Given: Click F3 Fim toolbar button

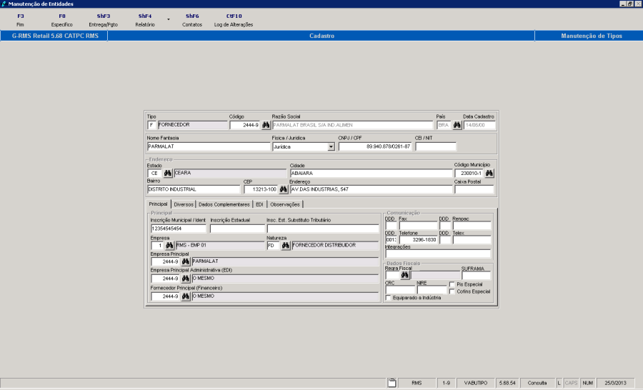Looking at the screenshot, I should click(21, 20).
